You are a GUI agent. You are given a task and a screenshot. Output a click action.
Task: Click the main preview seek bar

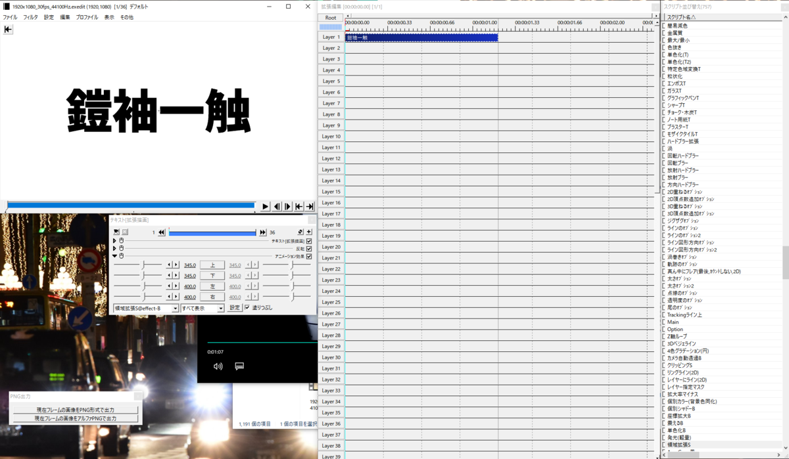(130, 206)
